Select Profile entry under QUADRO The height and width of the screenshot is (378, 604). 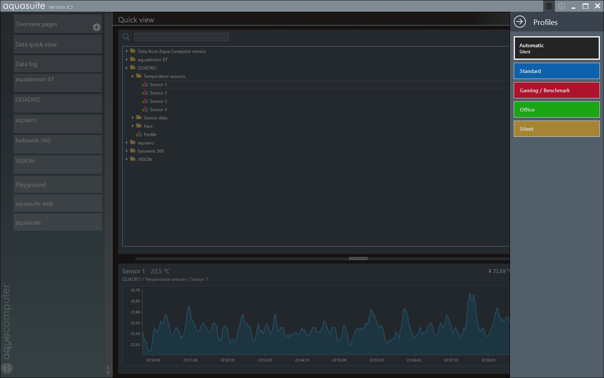point(150,135)
